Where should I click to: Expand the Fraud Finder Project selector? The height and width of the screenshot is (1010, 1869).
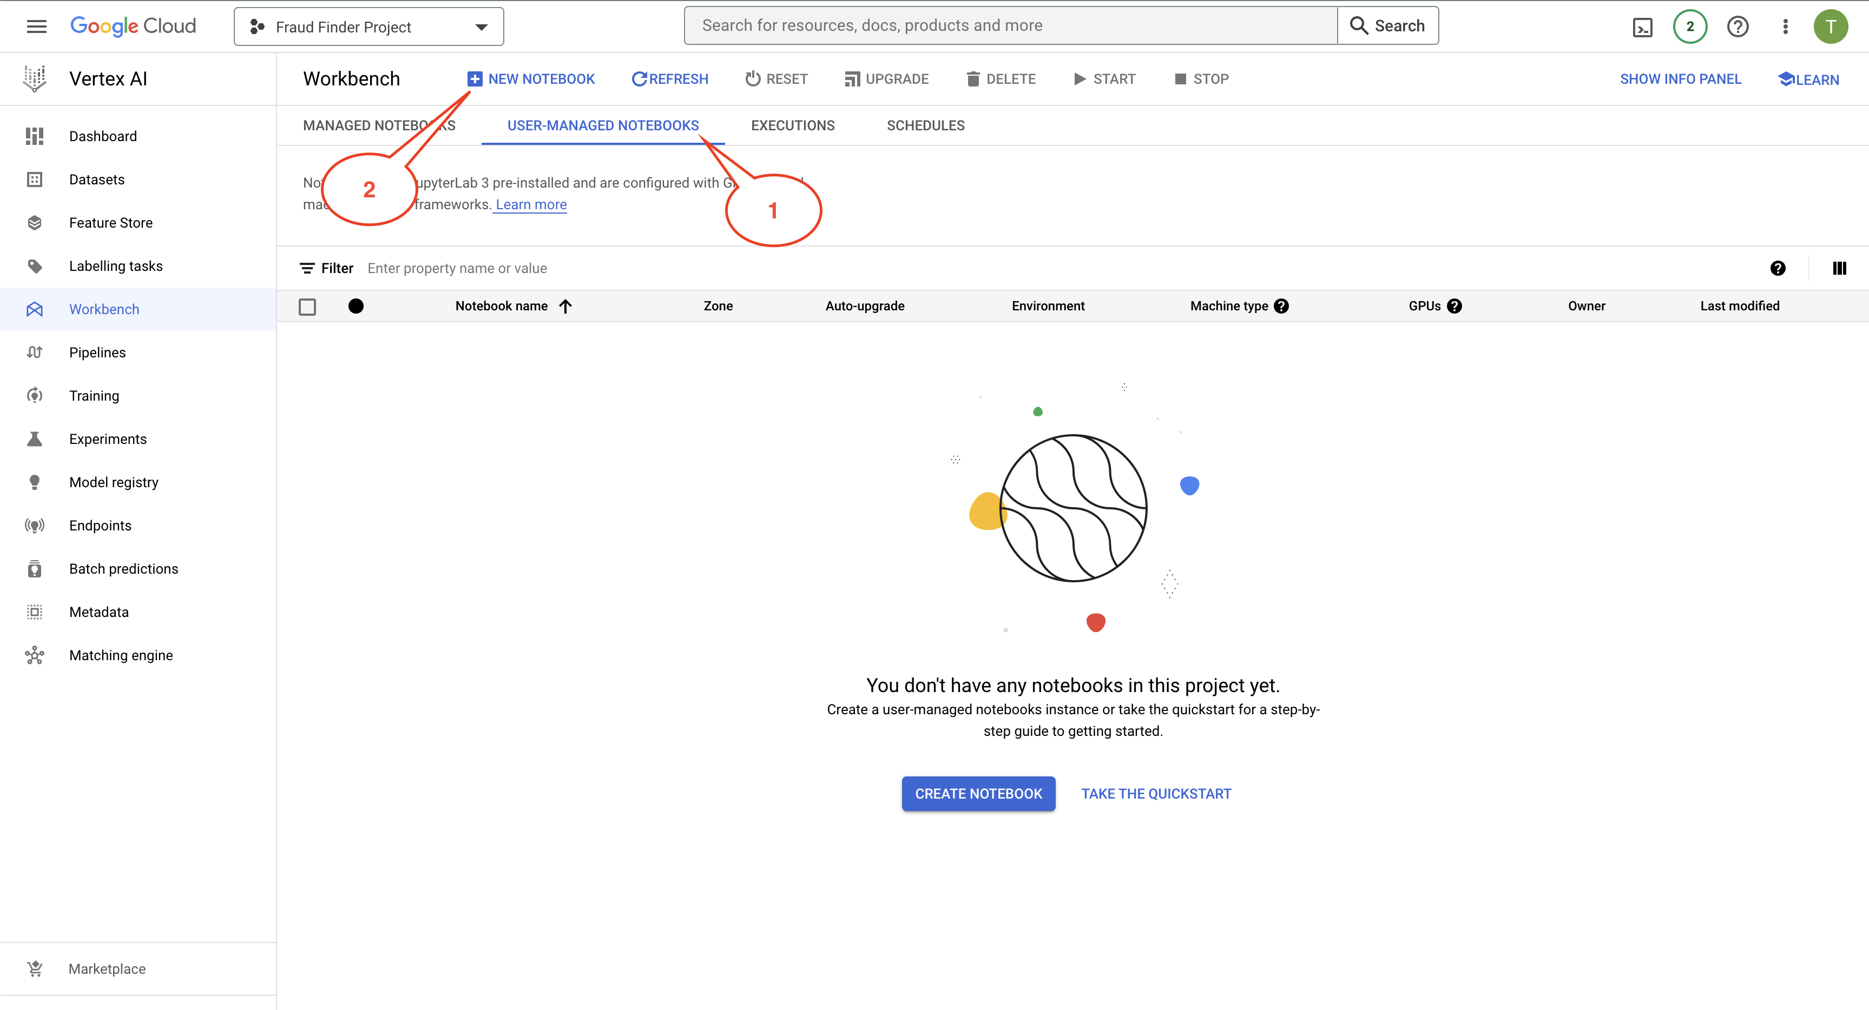368,27
